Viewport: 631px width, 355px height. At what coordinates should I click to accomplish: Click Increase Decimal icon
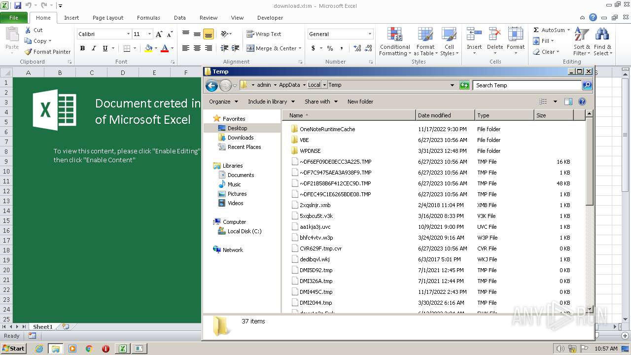pos(357,48)
